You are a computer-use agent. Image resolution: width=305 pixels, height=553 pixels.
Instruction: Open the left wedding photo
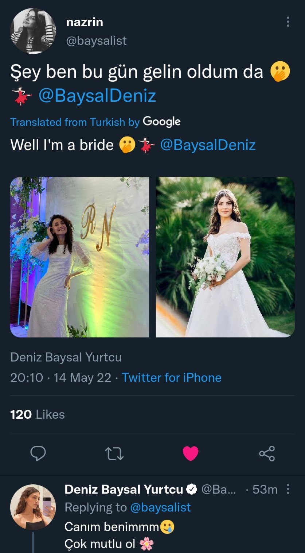click(79, 257)
